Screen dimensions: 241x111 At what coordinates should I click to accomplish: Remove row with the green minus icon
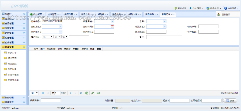pyautogui.click(x=98, y=93)
